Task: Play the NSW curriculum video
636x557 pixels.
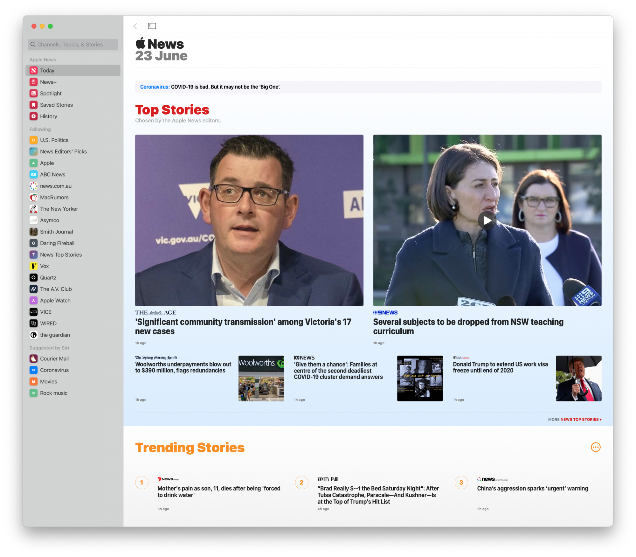Action: pos(487,220)
